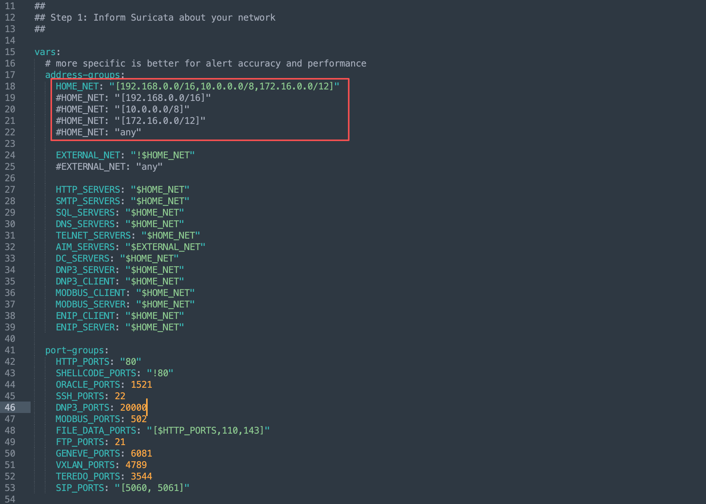Click the port-groups: key

click(75, 350)
